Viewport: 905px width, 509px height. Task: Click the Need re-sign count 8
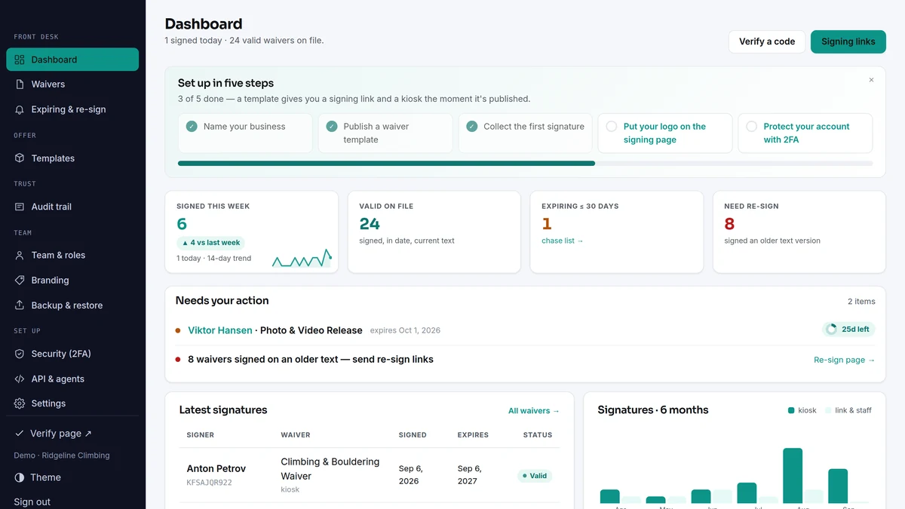(x=729, y=224)
